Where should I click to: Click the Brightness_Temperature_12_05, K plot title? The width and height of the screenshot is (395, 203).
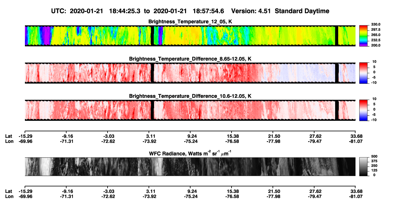point(191,22)
